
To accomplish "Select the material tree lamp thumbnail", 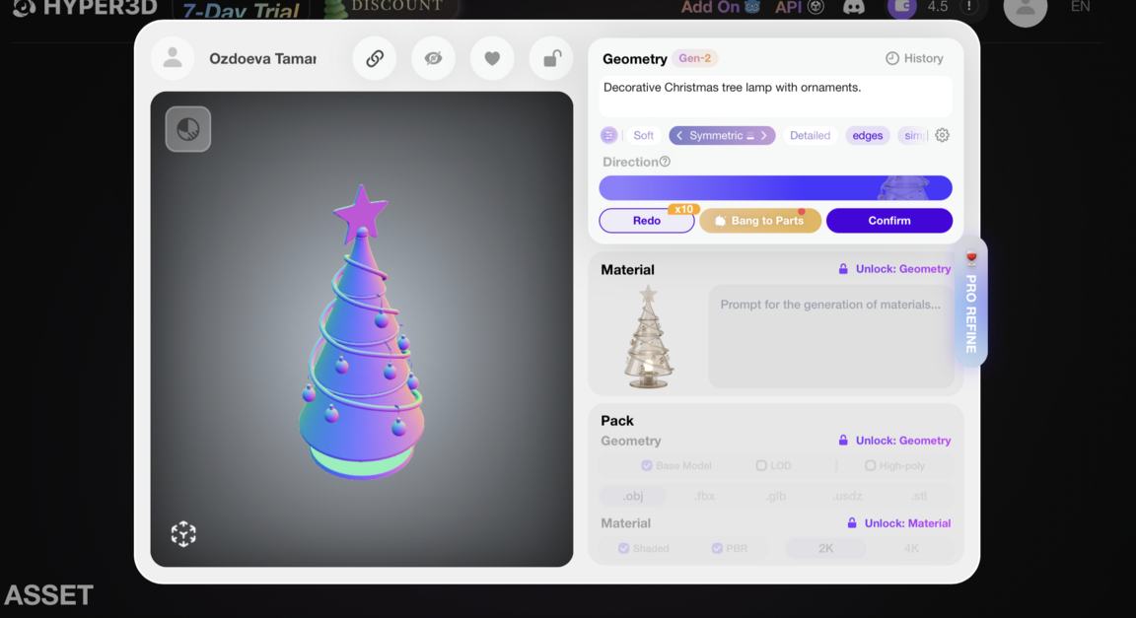I will (x=648, y=337).
